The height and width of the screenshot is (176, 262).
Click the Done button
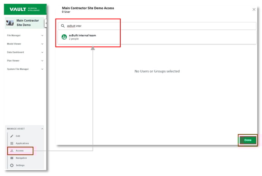pos(248,140)
